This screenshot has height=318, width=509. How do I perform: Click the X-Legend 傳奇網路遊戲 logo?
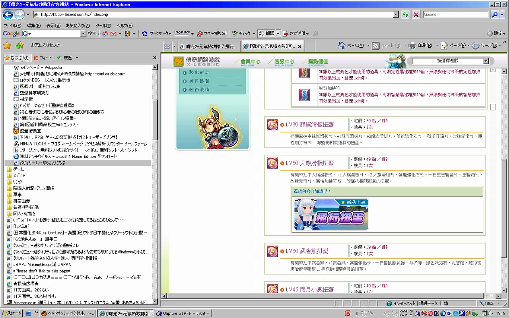196,61
